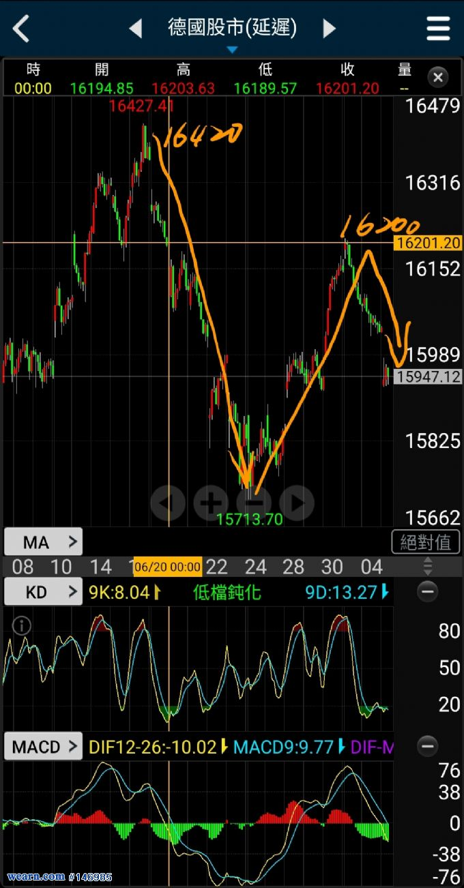
Task: Tap the back arrow in the header
Action: click(x=22, y=29)
